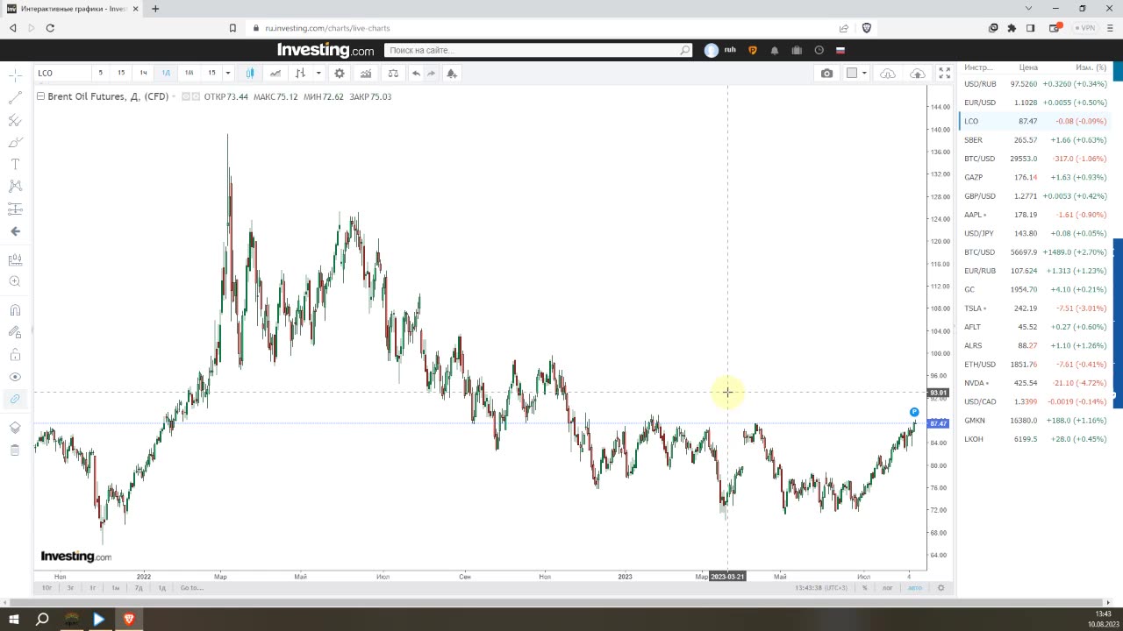Save chart layout to cloud
Screen dimensions: 1123x631
click(x=918, y=73)
